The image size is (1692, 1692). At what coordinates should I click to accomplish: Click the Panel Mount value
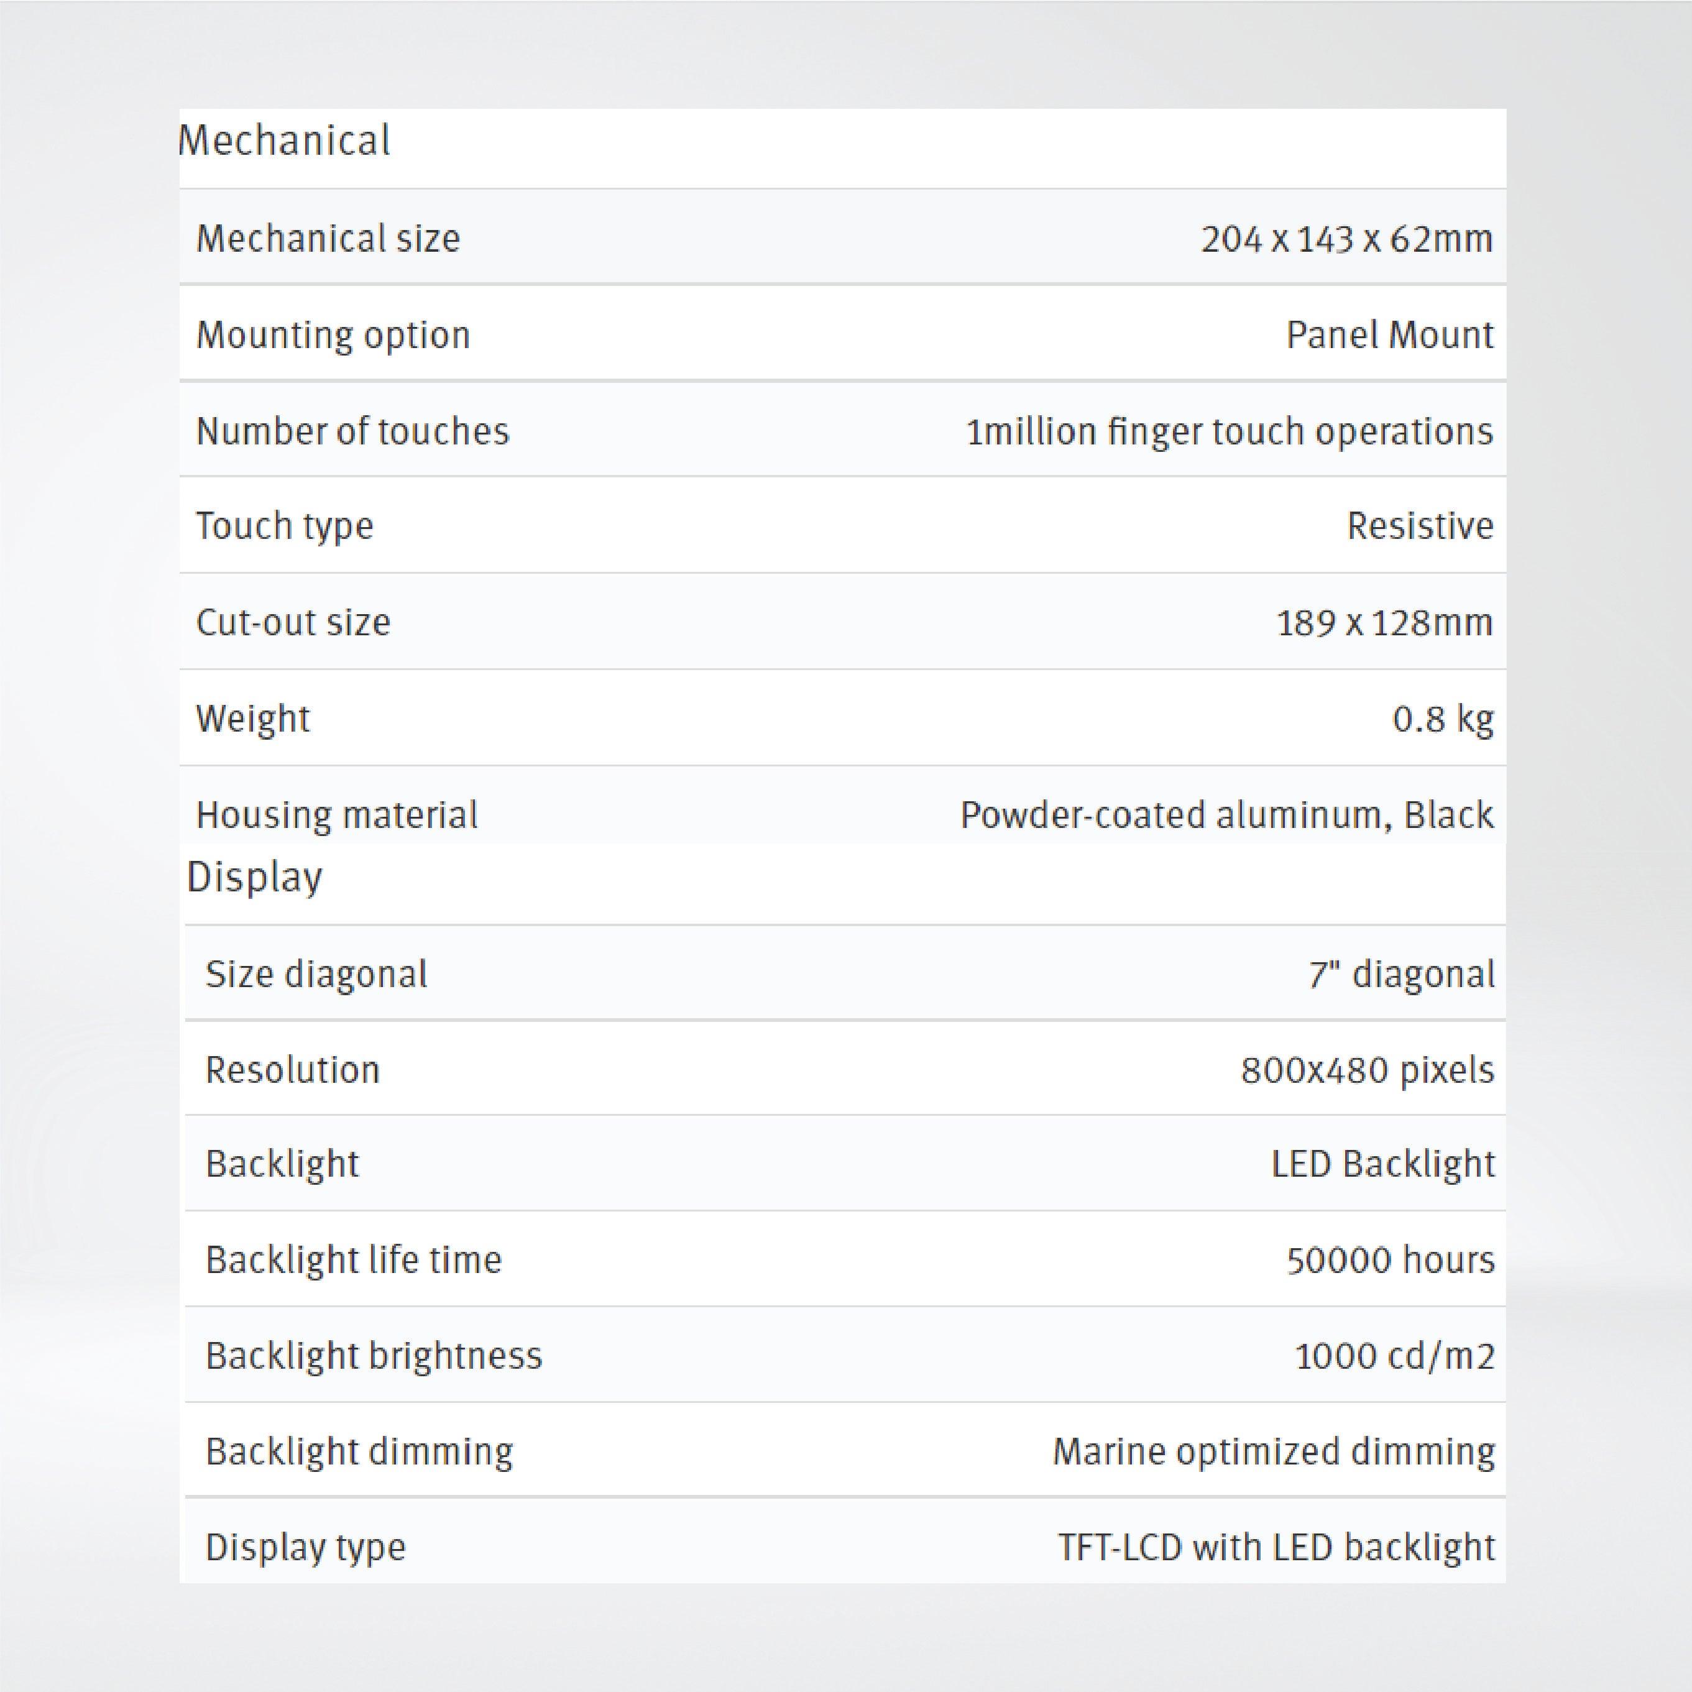coord(1389,334)
